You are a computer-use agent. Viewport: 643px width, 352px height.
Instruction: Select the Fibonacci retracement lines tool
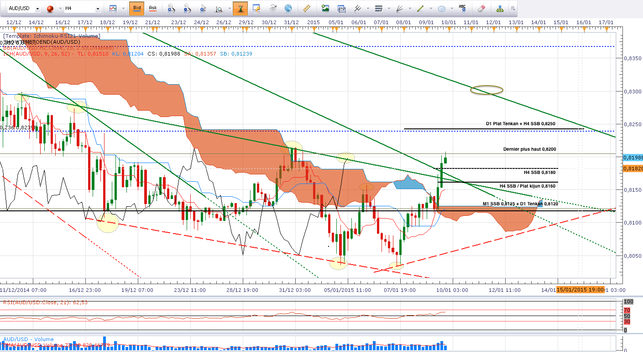(378, 8)
